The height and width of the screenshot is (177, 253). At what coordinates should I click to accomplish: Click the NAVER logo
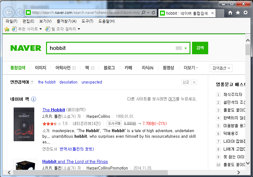coord(26,48)
